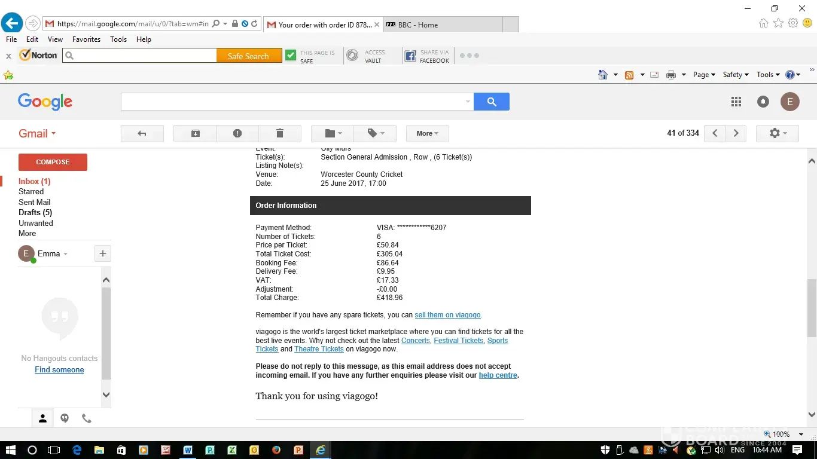The height and width of the screenshot is (459, 817).
Task: Start a new Hangouts conversation plus button
Action: click(x=103, y=253)
